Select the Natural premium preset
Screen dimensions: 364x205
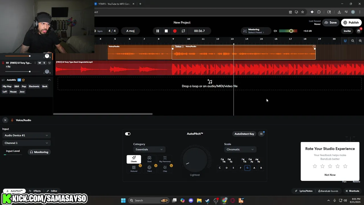[x=134, y=169]
